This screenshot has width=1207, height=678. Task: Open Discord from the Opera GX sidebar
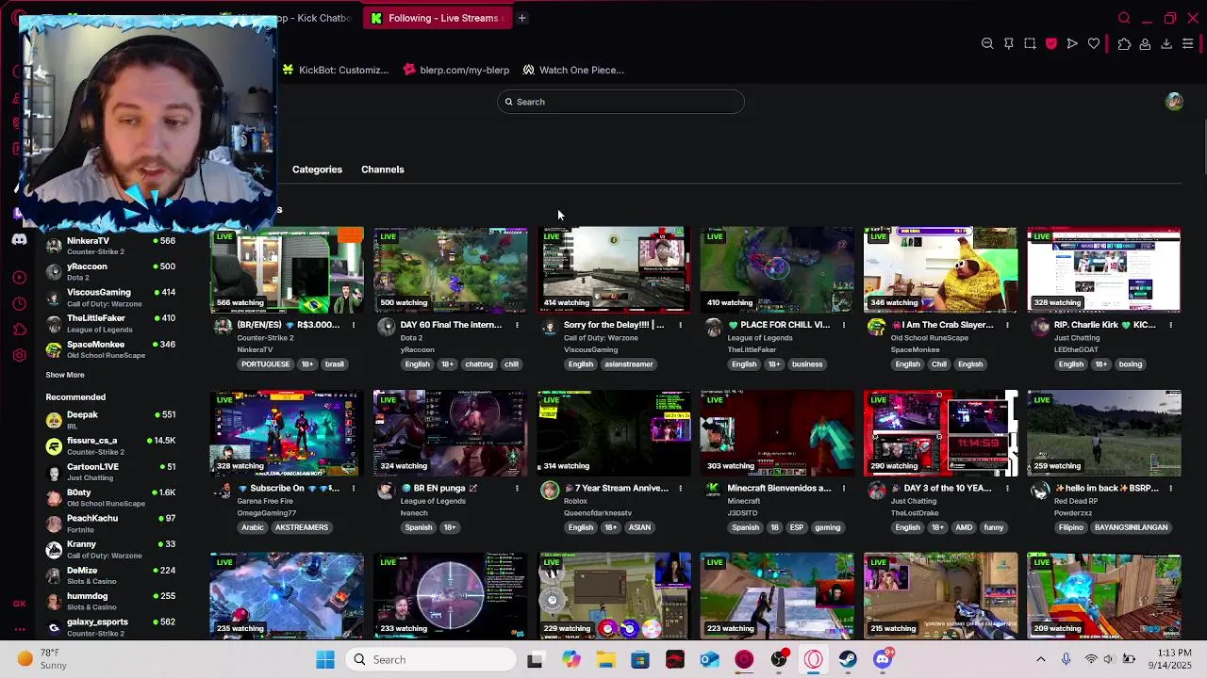[x=19, y=240]
